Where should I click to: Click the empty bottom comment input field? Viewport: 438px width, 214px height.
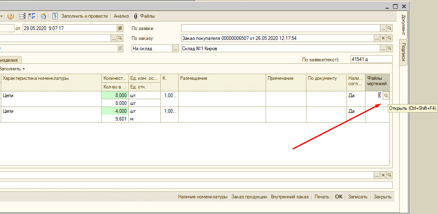196,185
